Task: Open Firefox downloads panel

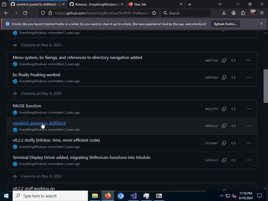Action: click(224, 13)
